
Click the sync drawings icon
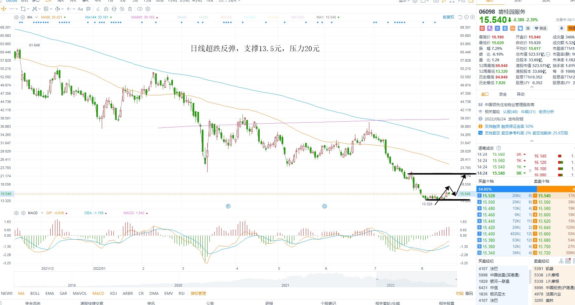pos(114,9)
